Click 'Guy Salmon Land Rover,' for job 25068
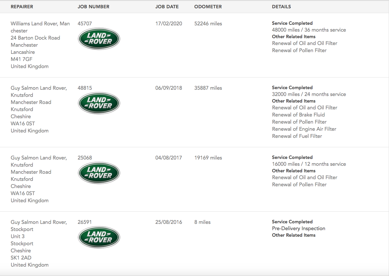 click(x=39, y=158)
